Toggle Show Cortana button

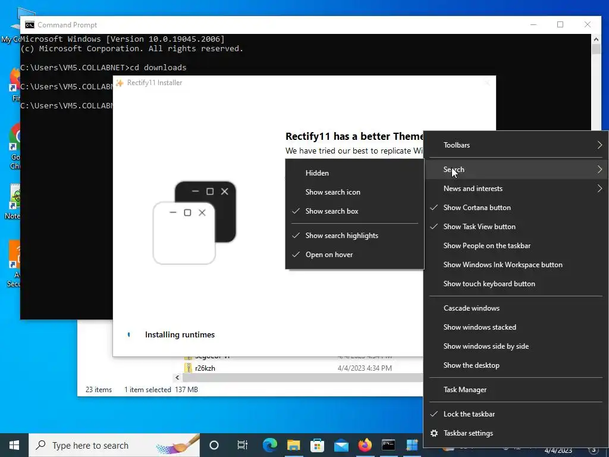pos(517,208)
